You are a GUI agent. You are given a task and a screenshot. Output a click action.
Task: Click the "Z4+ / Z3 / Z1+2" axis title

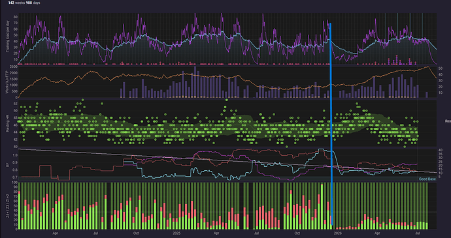(x=8, y=206)
